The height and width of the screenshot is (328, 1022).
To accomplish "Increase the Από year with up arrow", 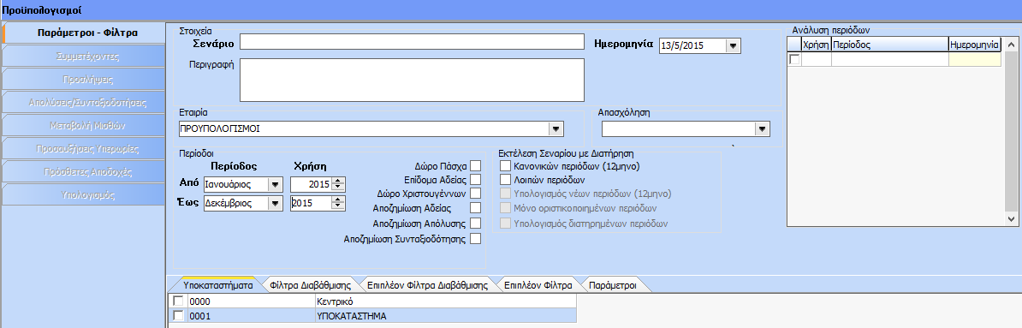I will tap(337, 182).
